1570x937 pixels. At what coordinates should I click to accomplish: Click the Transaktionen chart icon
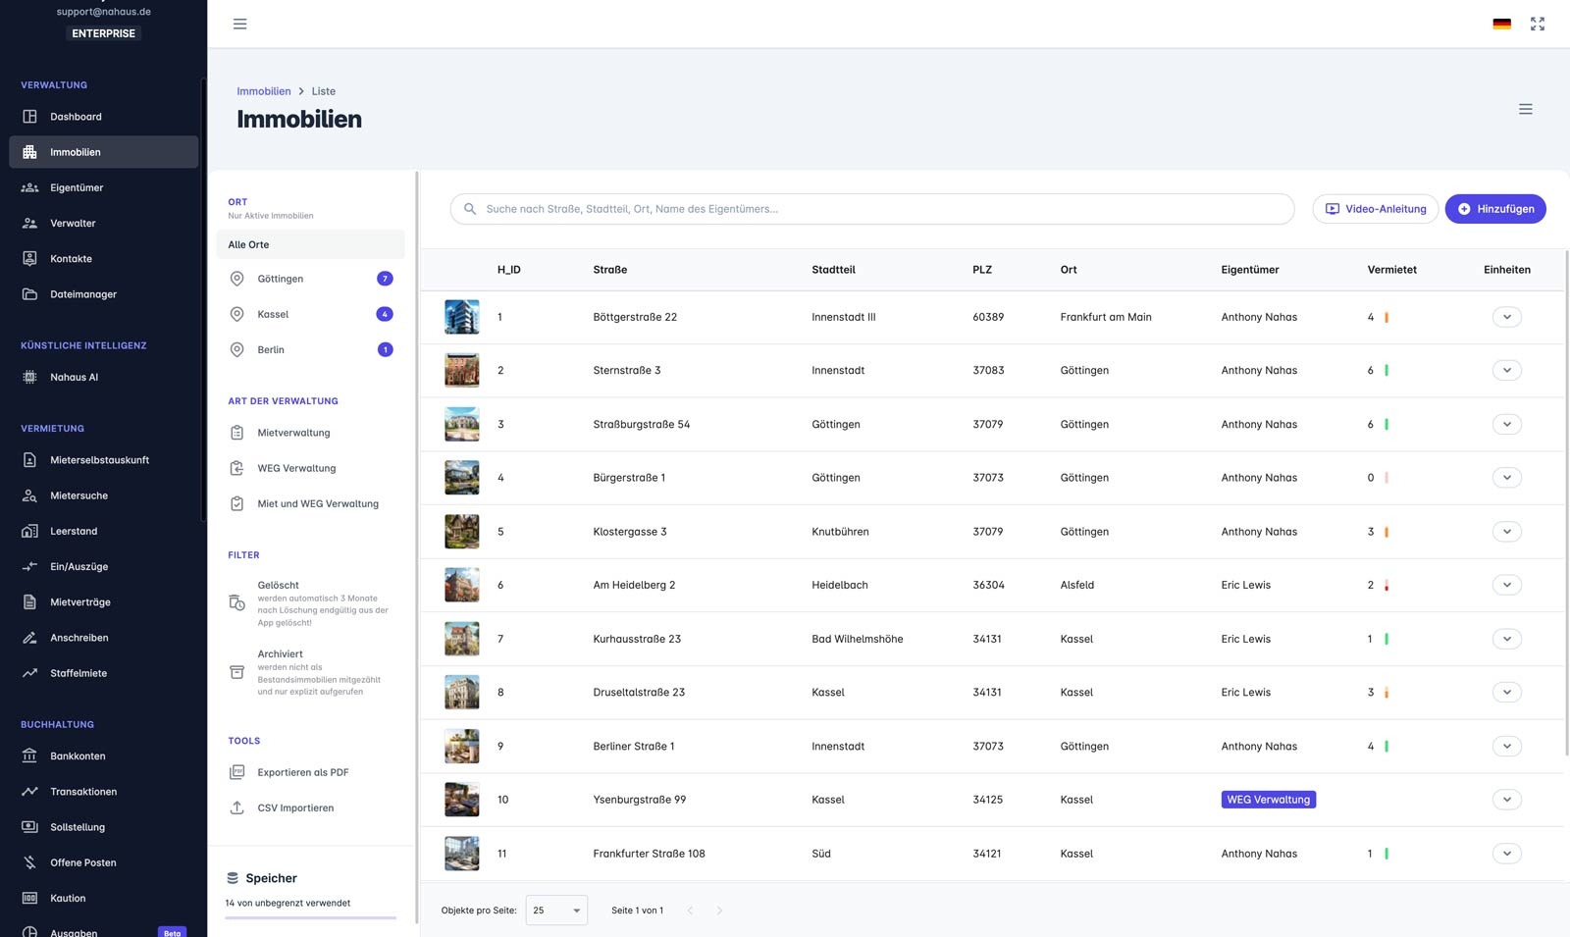[29, 792]
